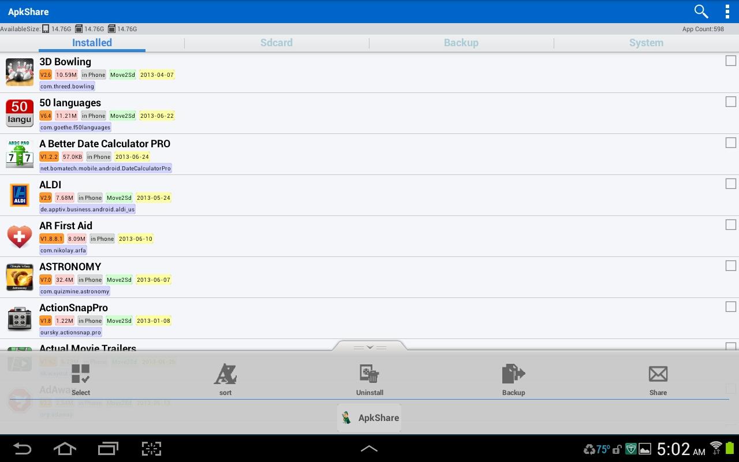Tap the battery indicator
The image size is (739, 462).
(730, 448)
